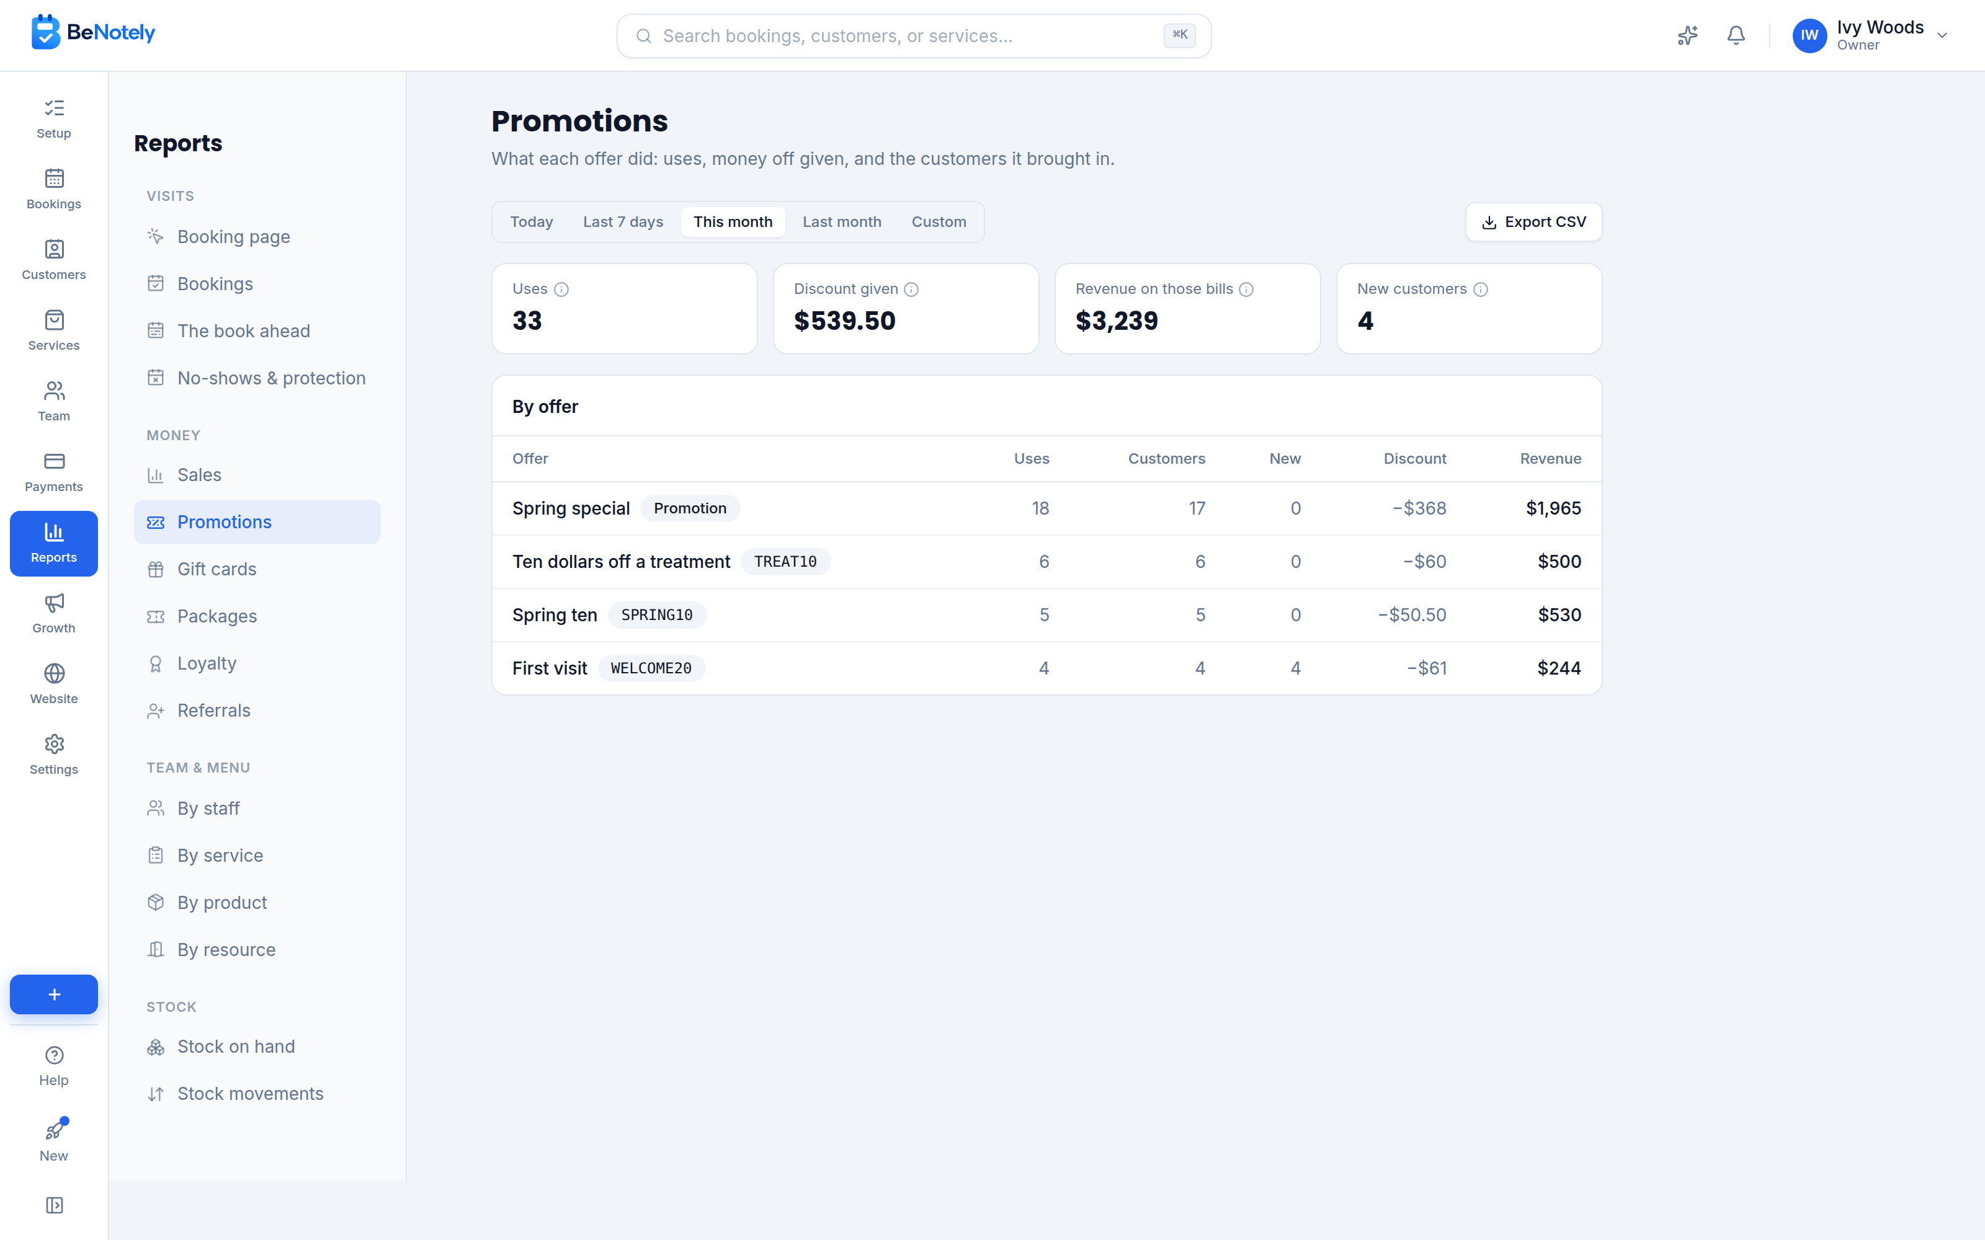The image size is (1985, 1240).
Task: Click the Export CSV button
Action: tap(1533, 222)
